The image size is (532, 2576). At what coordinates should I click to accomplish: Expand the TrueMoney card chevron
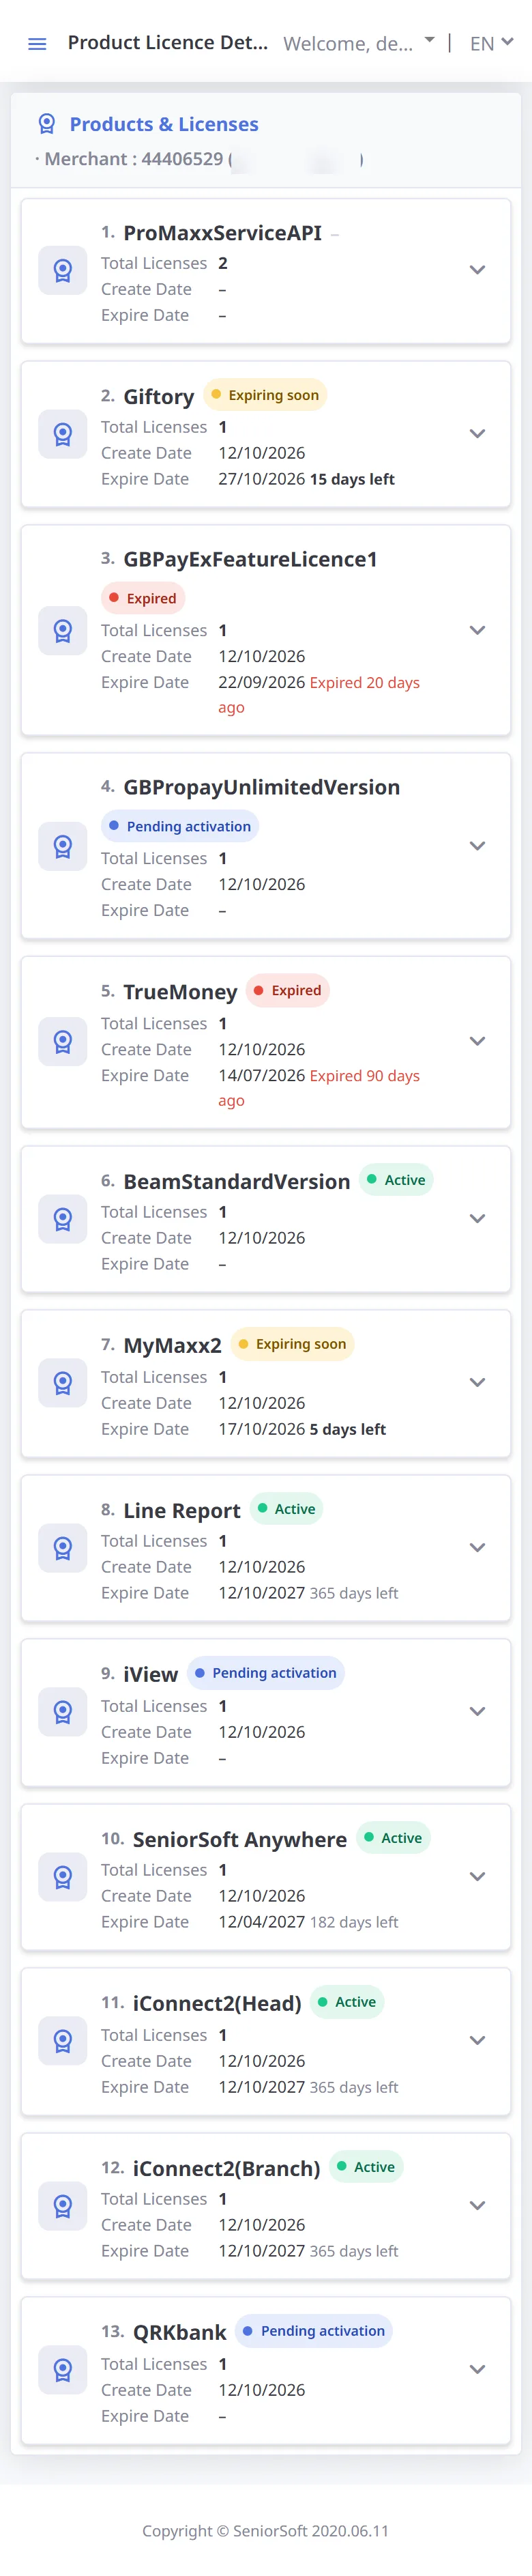coord(477,1042)
